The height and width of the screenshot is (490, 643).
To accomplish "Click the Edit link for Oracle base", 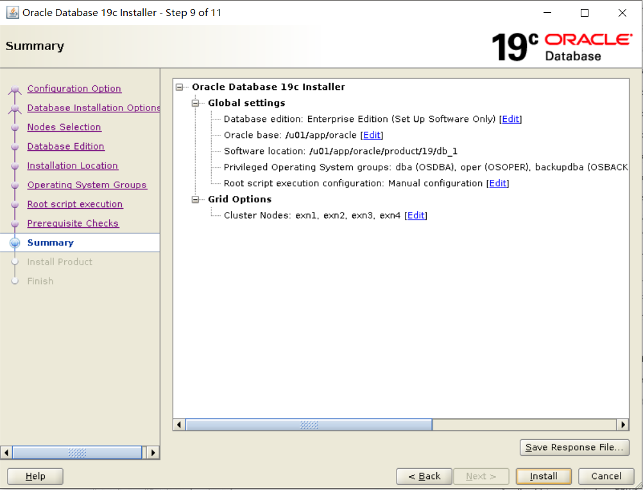I will point(372,135).
